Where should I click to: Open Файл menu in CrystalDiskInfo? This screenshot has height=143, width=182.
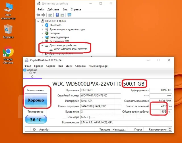click(x=28, y=66)
